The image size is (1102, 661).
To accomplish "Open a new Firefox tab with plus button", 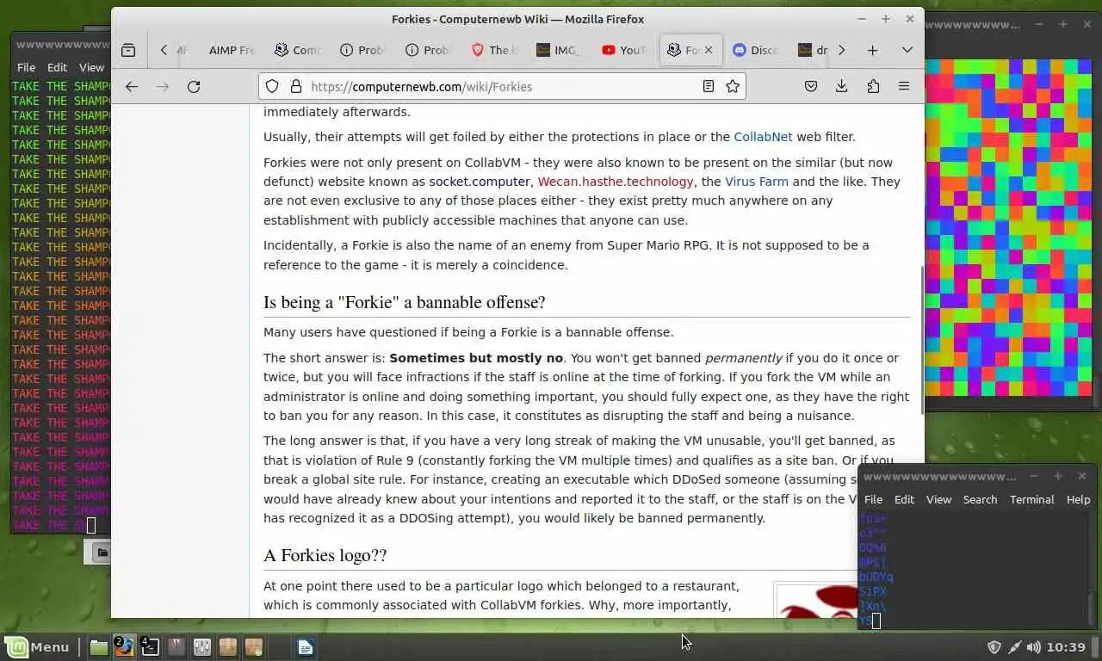I will click(x=872, y=50).
